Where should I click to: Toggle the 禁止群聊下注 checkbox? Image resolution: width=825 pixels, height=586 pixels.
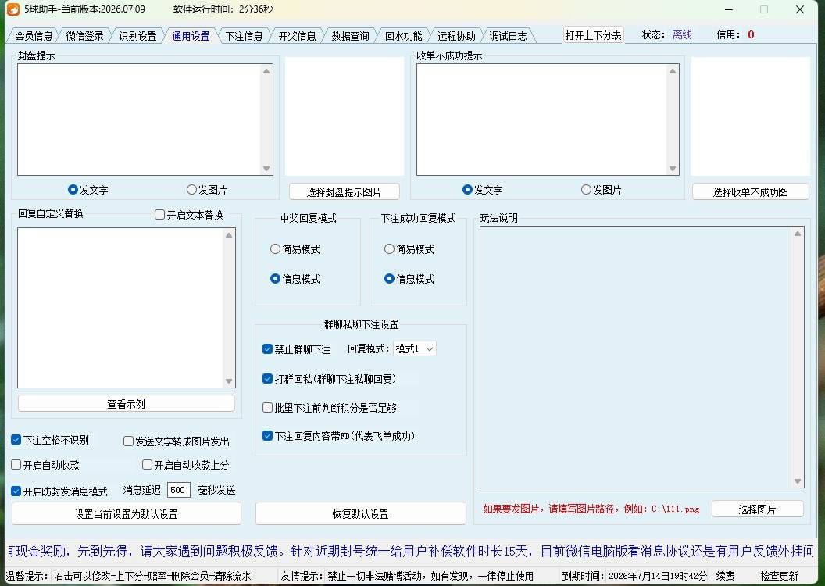pos(296,349)
